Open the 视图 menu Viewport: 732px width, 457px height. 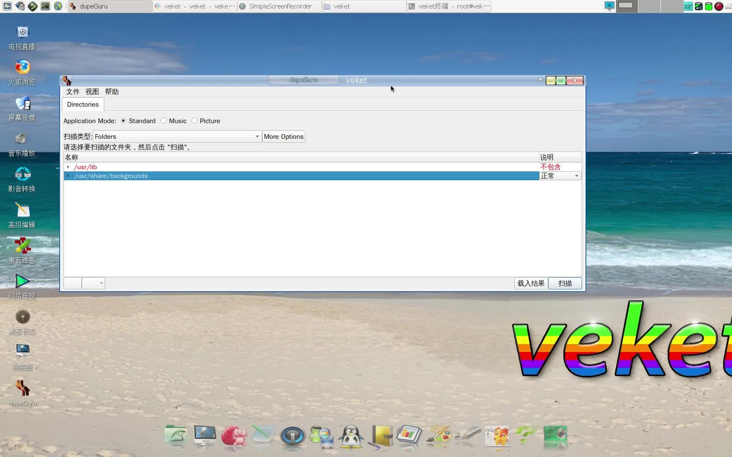tap(92, 92)
